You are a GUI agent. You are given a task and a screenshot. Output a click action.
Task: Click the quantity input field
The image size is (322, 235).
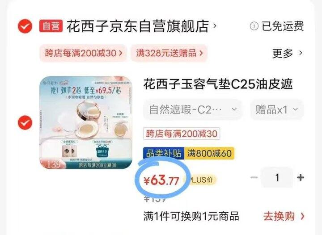tap(277, 177)
